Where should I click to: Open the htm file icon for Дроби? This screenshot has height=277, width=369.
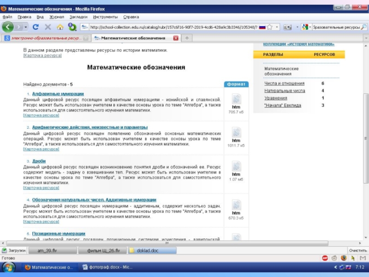[x=236, y=167]
